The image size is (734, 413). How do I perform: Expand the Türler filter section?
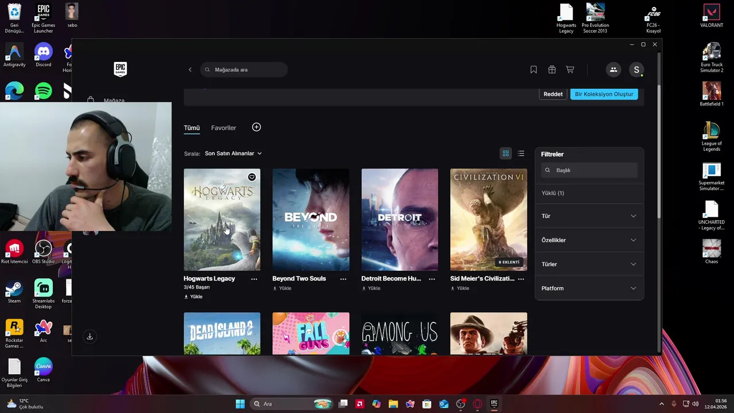pos(589,264)
